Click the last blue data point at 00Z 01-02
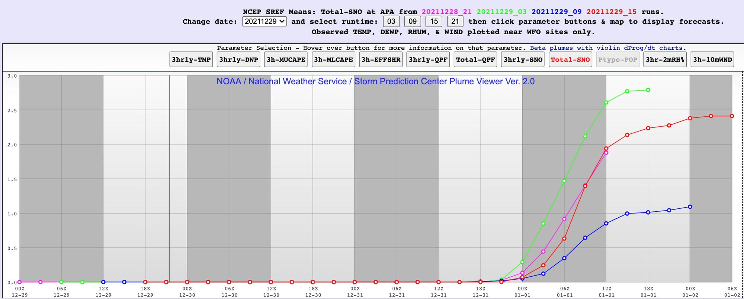The height and width of the screenshot is (299, 744). 690,207
